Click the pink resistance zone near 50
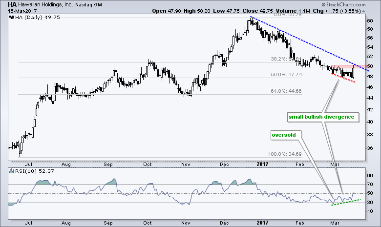The image size is (381, 227). click(348, 67)
